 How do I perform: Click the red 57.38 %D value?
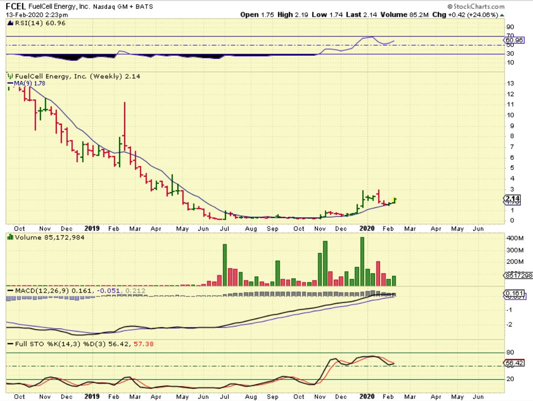tap(143, 344)
